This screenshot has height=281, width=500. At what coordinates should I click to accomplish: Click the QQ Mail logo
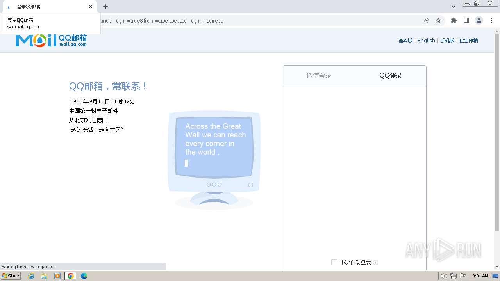coord(51,40)
